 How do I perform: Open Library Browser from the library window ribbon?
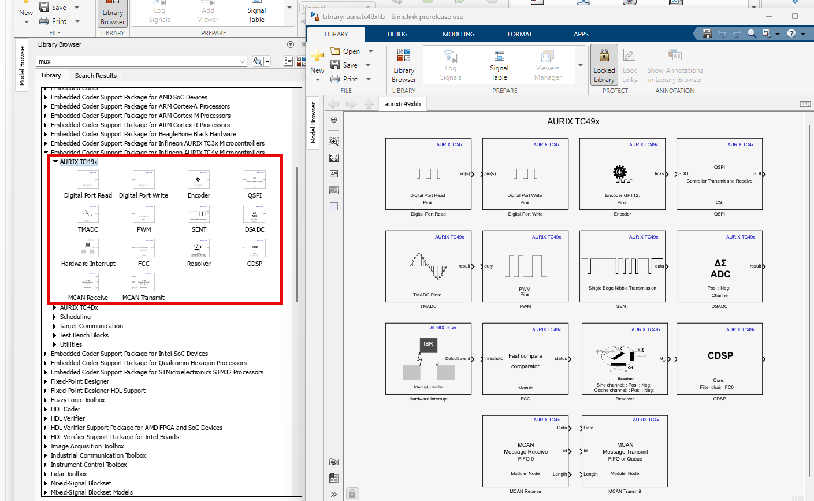[x=404, y=65]
